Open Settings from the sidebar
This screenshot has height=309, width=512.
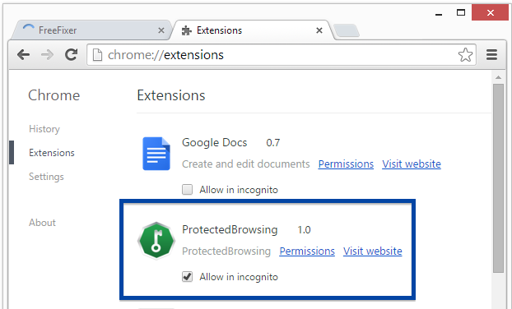click(x=46, y=177)
